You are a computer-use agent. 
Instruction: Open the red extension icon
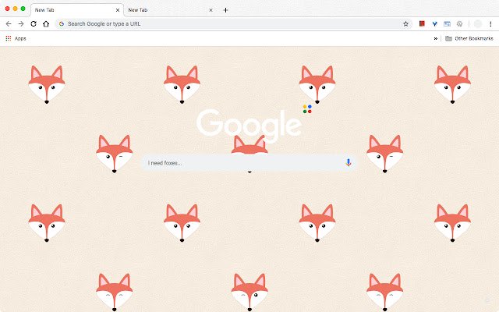(422, 23)
